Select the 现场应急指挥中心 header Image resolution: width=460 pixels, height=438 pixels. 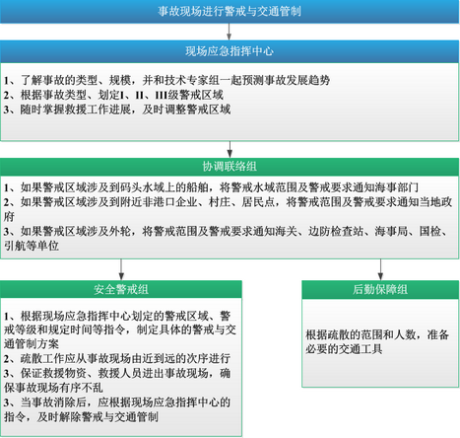click(230, 51)
